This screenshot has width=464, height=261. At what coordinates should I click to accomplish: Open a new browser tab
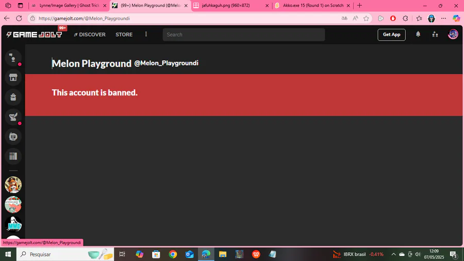(359, 5)
